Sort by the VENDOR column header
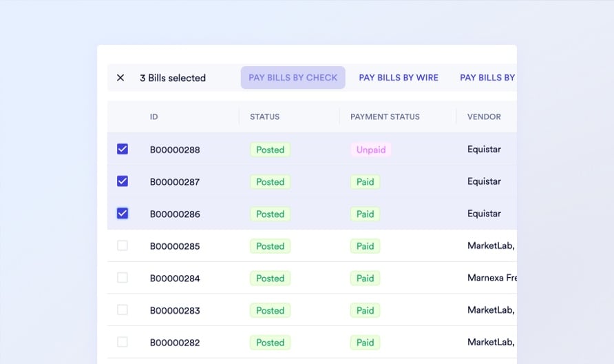614x364 pixels. tap(484, 117)
